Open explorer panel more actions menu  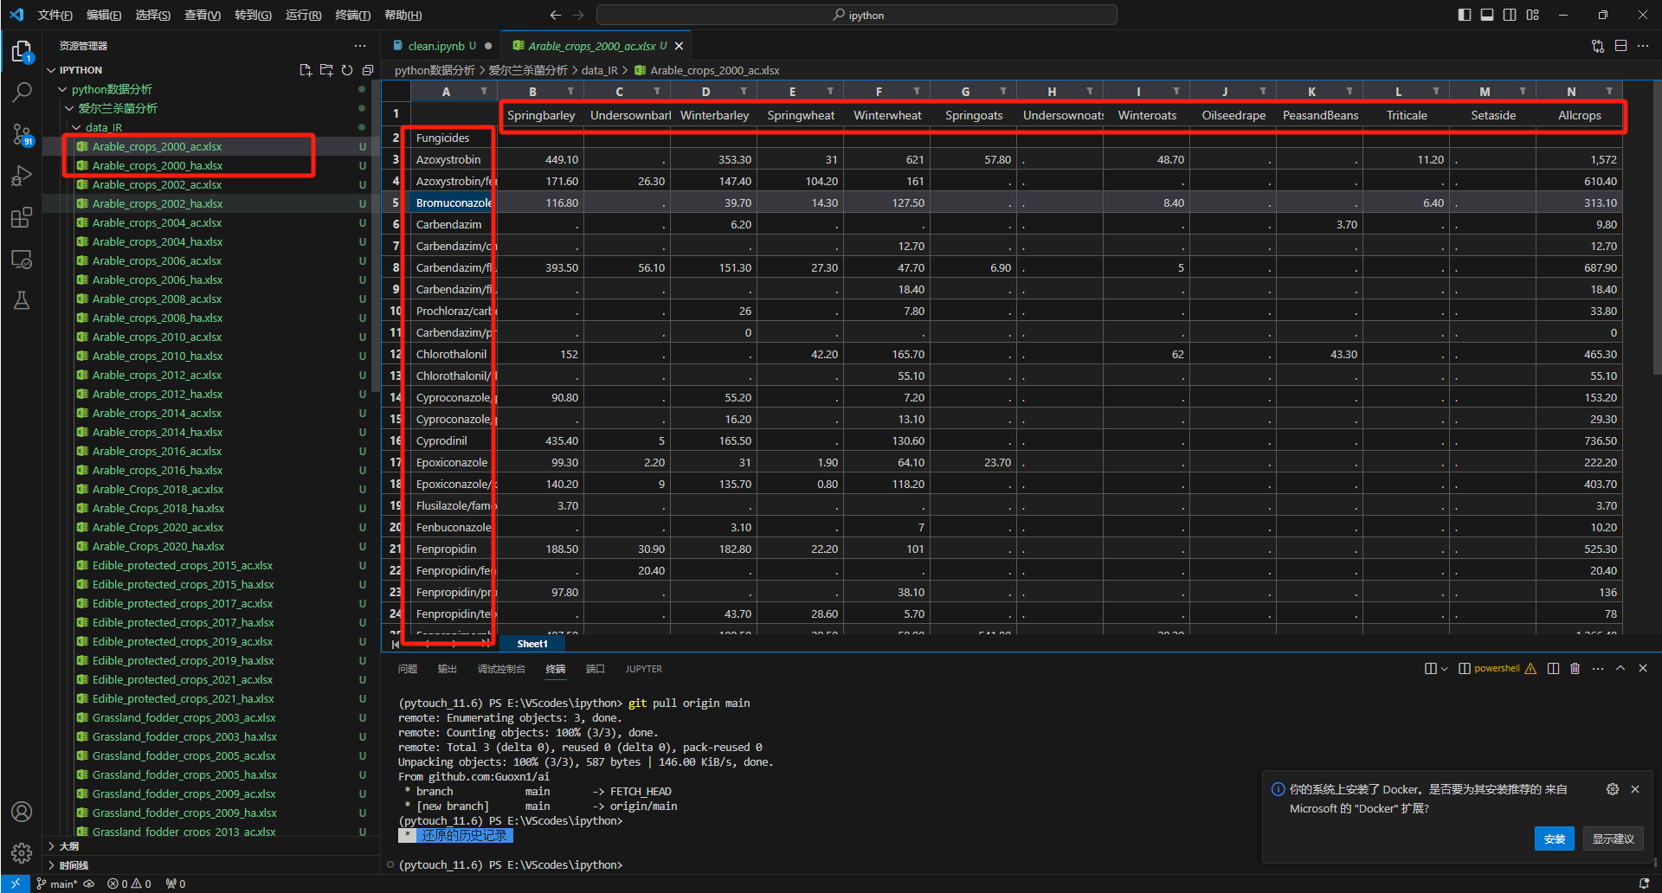click(x=360, y=46)
